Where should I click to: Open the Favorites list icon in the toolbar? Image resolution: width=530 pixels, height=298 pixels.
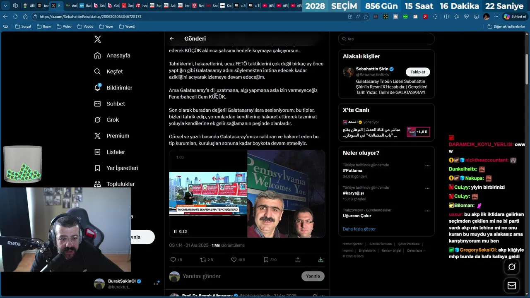[x=456, y=17]
